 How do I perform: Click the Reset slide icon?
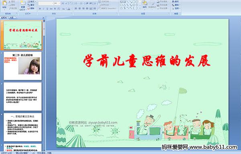(31, 5)
